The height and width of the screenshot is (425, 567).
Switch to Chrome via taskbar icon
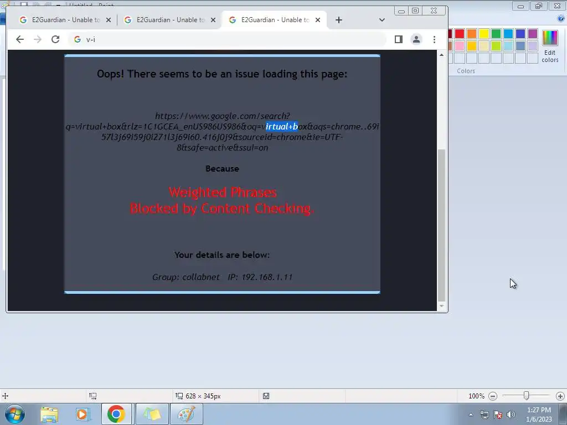click(x=116, y=414)
